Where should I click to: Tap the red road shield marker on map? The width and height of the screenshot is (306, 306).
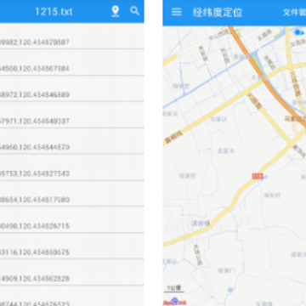(x=258, y=176)
